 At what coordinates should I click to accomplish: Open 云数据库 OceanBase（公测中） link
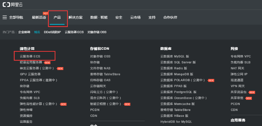[184, 98]
